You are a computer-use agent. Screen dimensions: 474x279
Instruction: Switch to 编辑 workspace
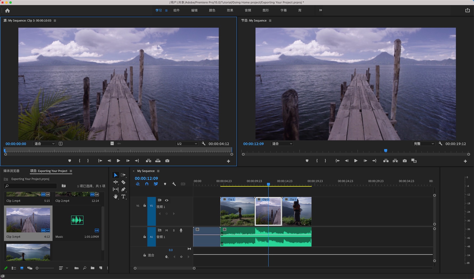pos(194,10)
